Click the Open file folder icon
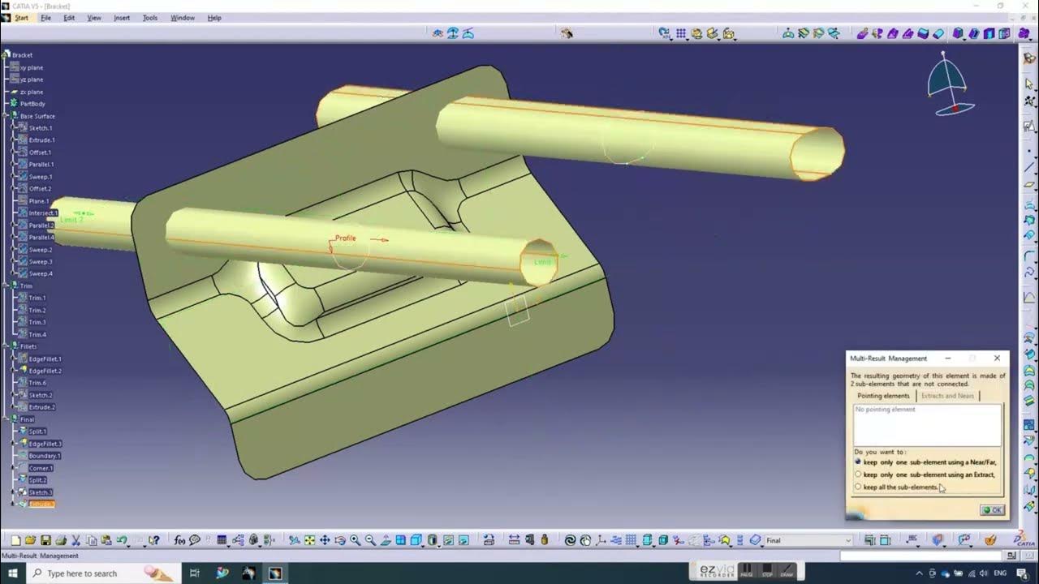1039x584 pixels. (x=30, y=540)
